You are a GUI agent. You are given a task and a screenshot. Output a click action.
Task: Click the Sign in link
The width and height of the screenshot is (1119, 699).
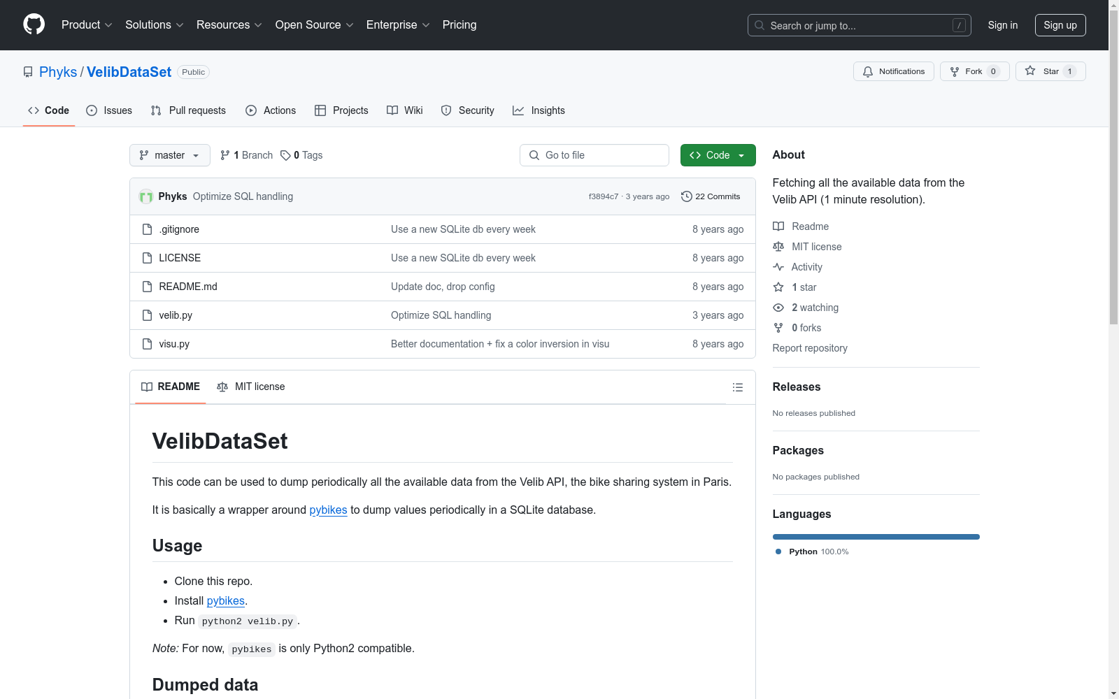point(1003,25)
